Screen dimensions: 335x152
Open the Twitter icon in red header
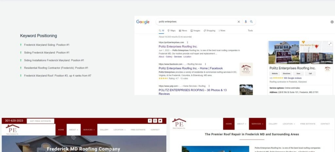(x=160, y=121)
